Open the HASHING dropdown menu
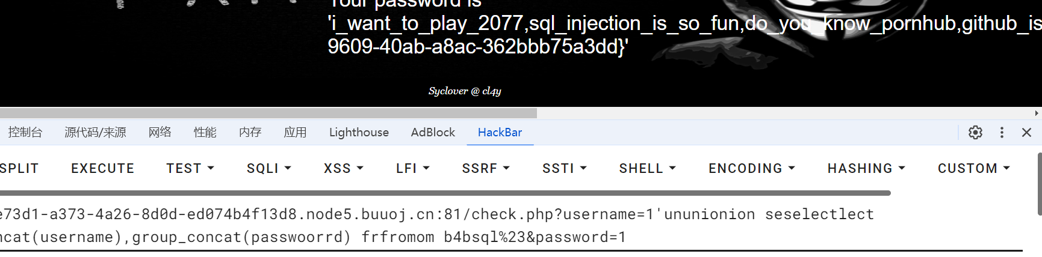This screenshot has width=1042, height=257. [866, 169]
